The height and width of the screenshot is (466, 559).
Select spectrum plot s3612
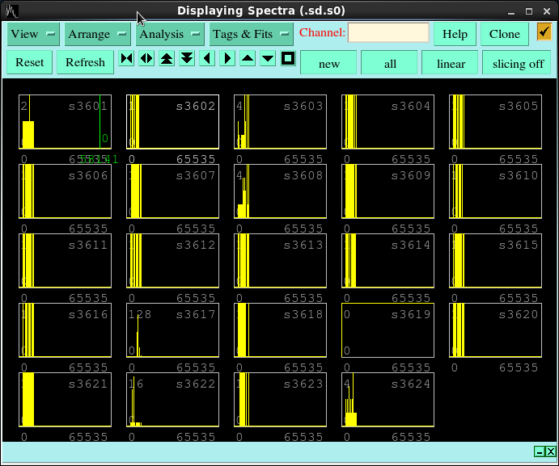pyautogui.click(x=173, y=261)
